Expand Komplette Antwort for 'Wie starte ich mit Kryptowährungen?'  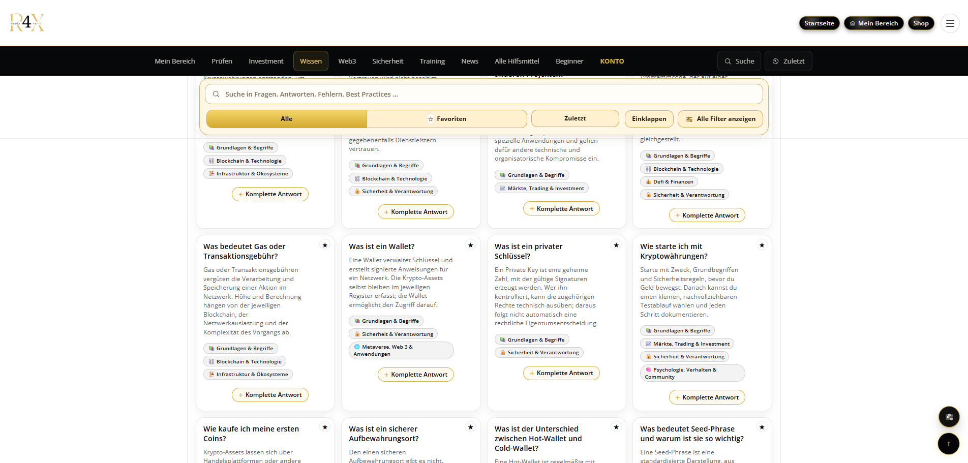tap(707, 397)
